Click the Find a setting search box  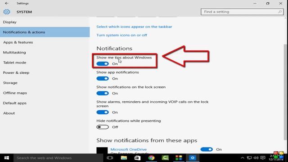point(242,12)
